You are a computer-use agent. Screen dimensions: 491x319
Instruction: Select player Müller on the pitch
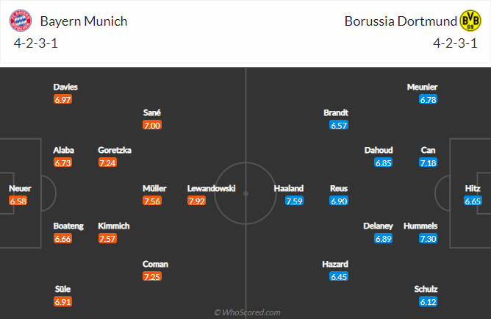click(x=154, y=188)
